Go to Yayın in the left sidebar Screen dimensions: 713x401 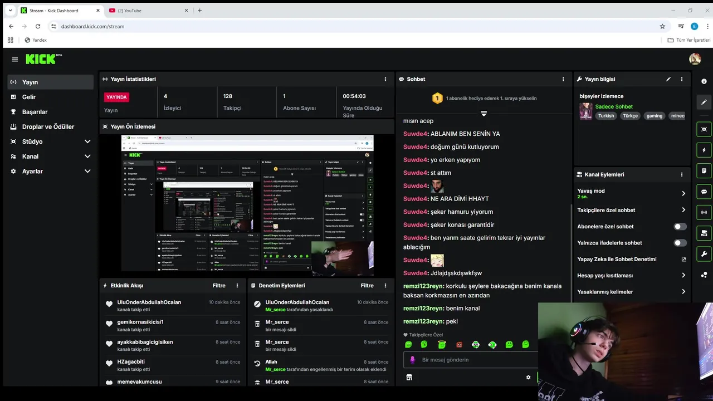pyautogui.click(x=50, y=82)
